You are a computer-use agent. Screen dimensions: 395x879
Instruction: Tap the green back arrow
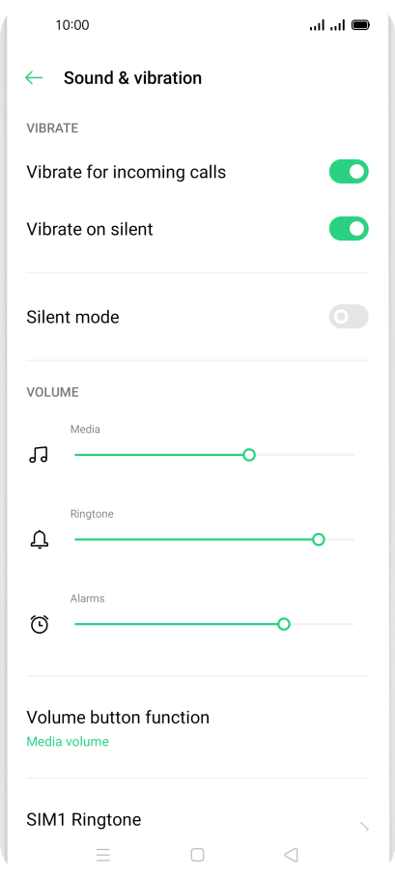pyautogui.click(x=34, y=78)
